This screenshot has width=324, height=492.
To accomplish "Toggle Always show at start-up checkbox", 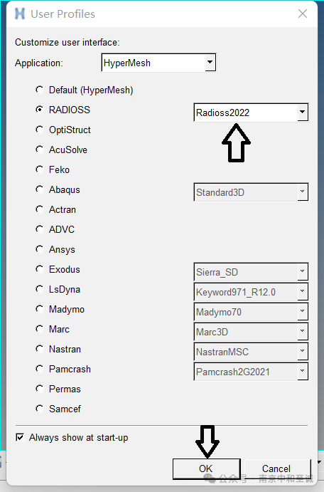I will pos(20,437).
